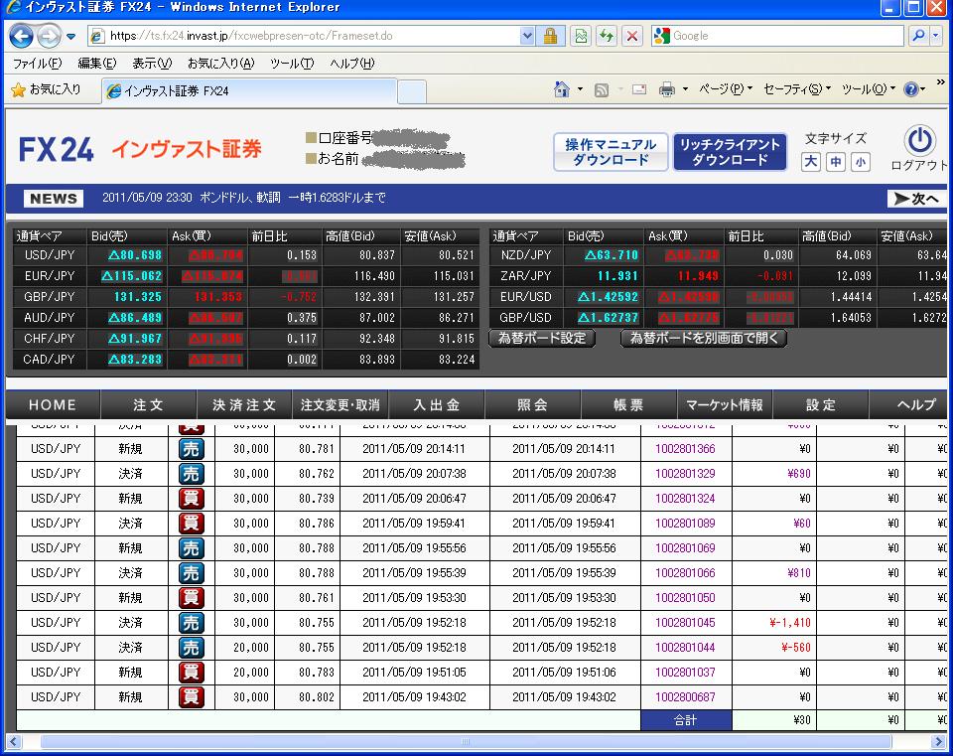The height and width of the screenshot is (756, 953).
Task: Click the printer icon in command bar
Action: (666, 89)
